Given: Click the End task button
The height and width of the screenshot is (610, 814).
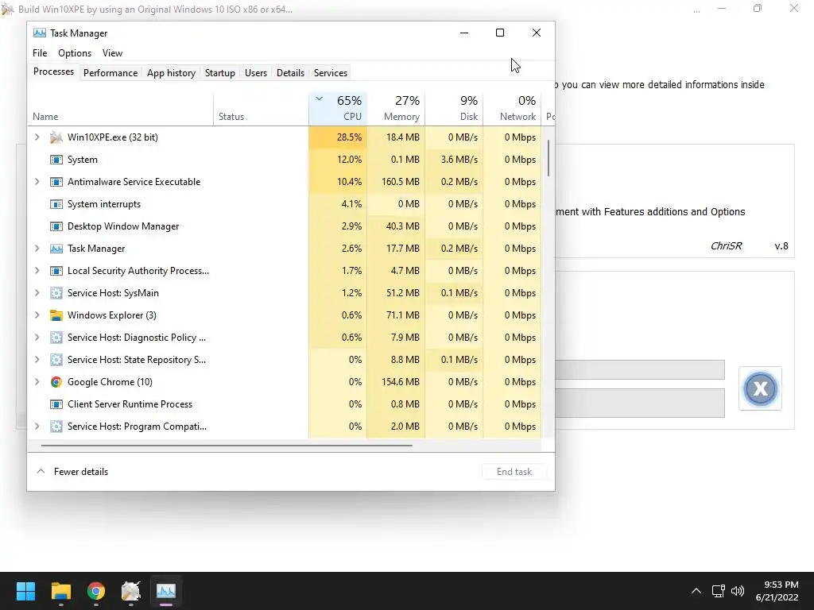Looking at the screenshot, I should pos(514,472).
